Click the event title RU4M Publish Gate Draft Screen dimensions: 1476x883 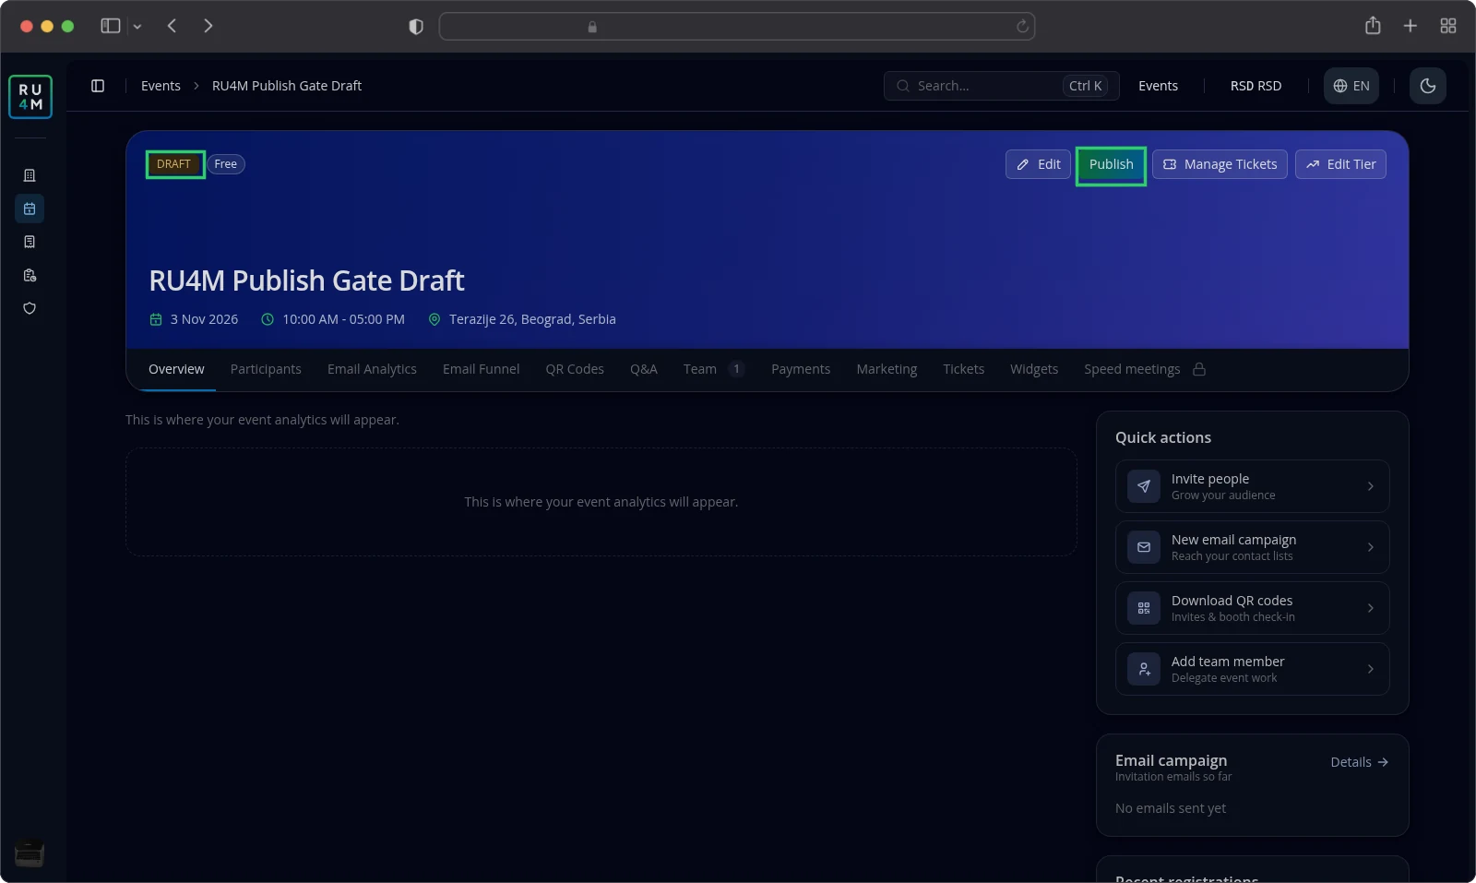306,280
